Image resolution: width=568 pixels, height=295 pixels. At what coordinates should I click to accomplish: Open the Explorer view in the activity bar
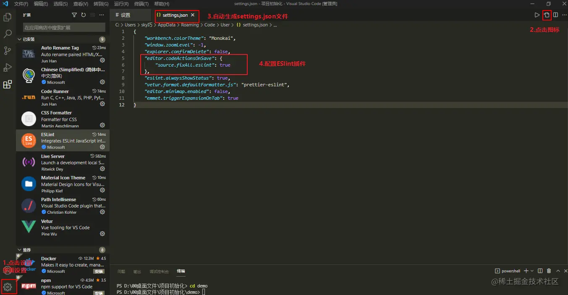7,18
